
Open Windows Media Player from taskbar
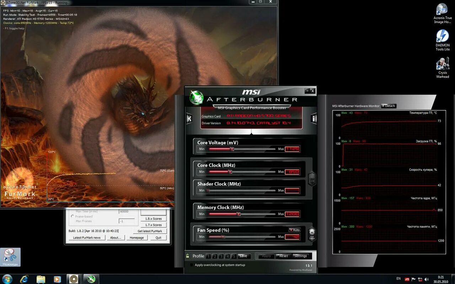[57, 279]
